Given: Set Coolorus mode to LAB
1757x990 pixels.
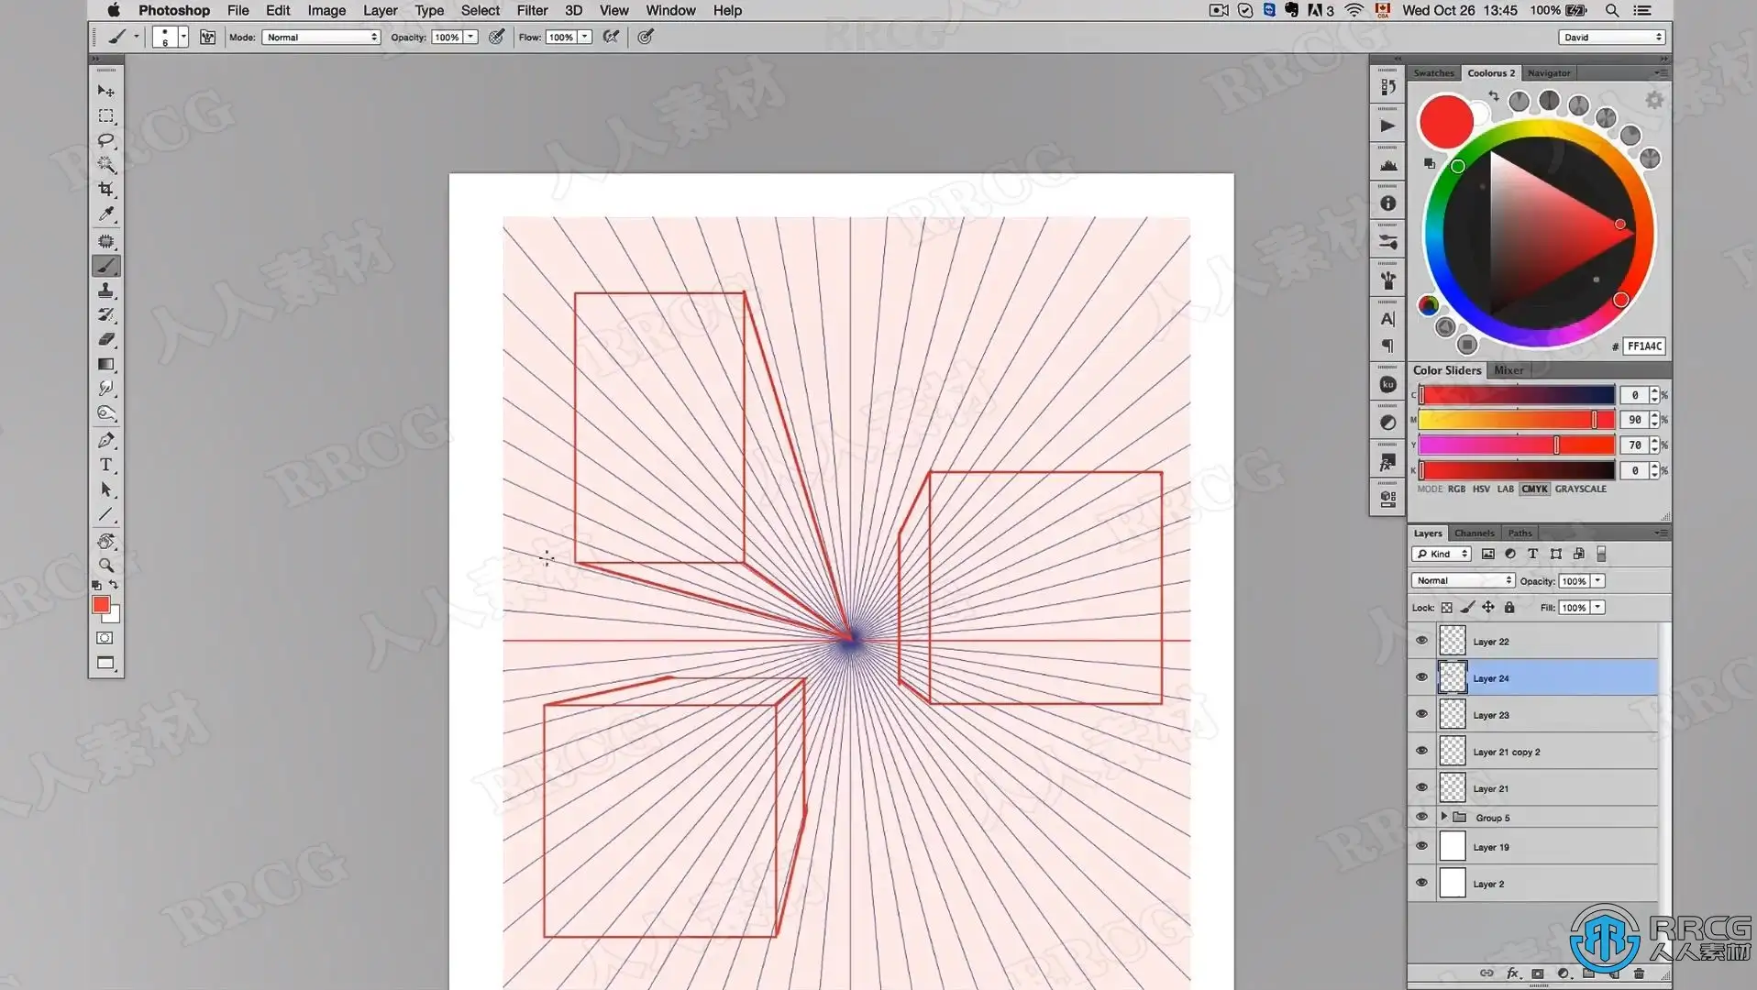Looking at the screenshot, I should point(1506,489).
